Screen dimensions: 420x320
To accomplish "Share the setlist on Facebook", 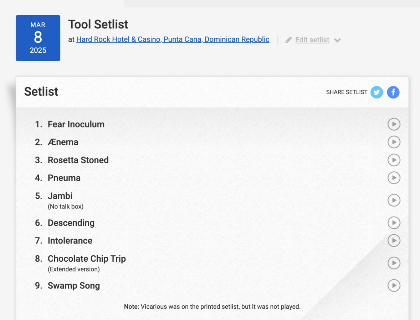I will (393, 92).
